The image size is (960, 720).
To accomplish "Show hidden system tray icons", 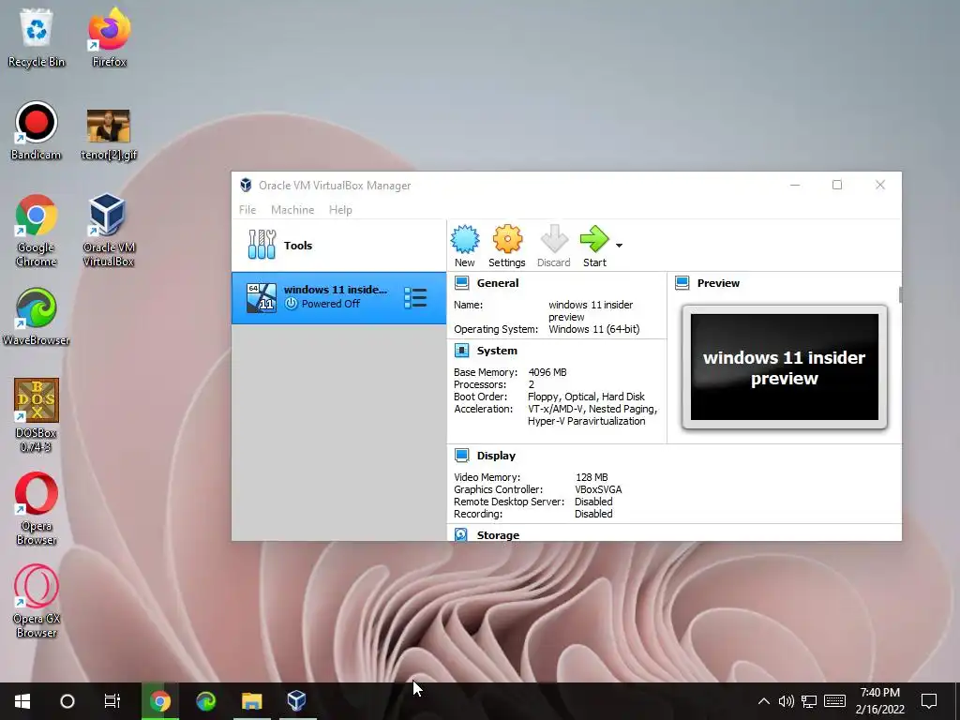I will click(x=763, y=701).
